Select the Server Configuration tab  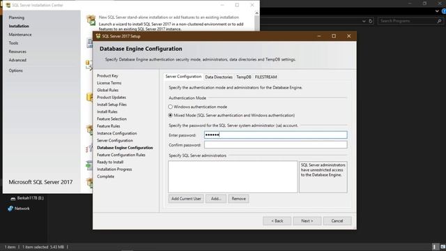click(183, 77)
